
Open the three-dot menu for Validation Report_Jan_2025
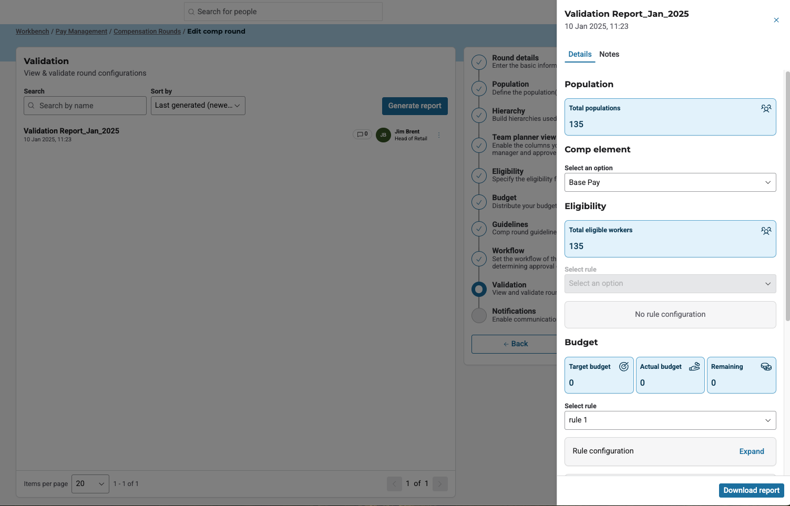(439, 135)
